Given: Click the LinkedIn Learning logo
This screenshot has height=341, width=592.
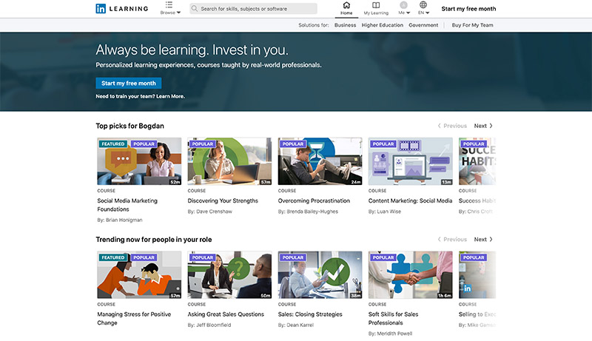Looking at the screenshot, I should [x=121, y=8].
